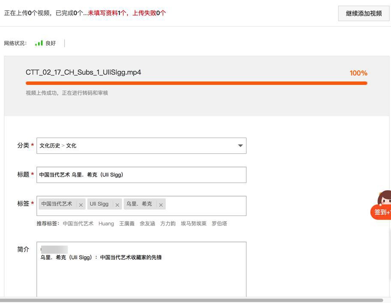391x303 pixels.
Task: Click the 签到 check-in mascot badge
Action: click(381, 205)
